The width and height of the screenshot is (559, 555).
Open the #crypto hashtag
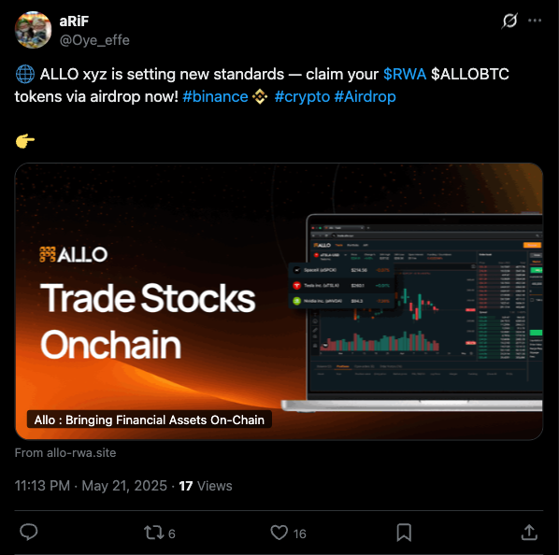coord(302,96)
